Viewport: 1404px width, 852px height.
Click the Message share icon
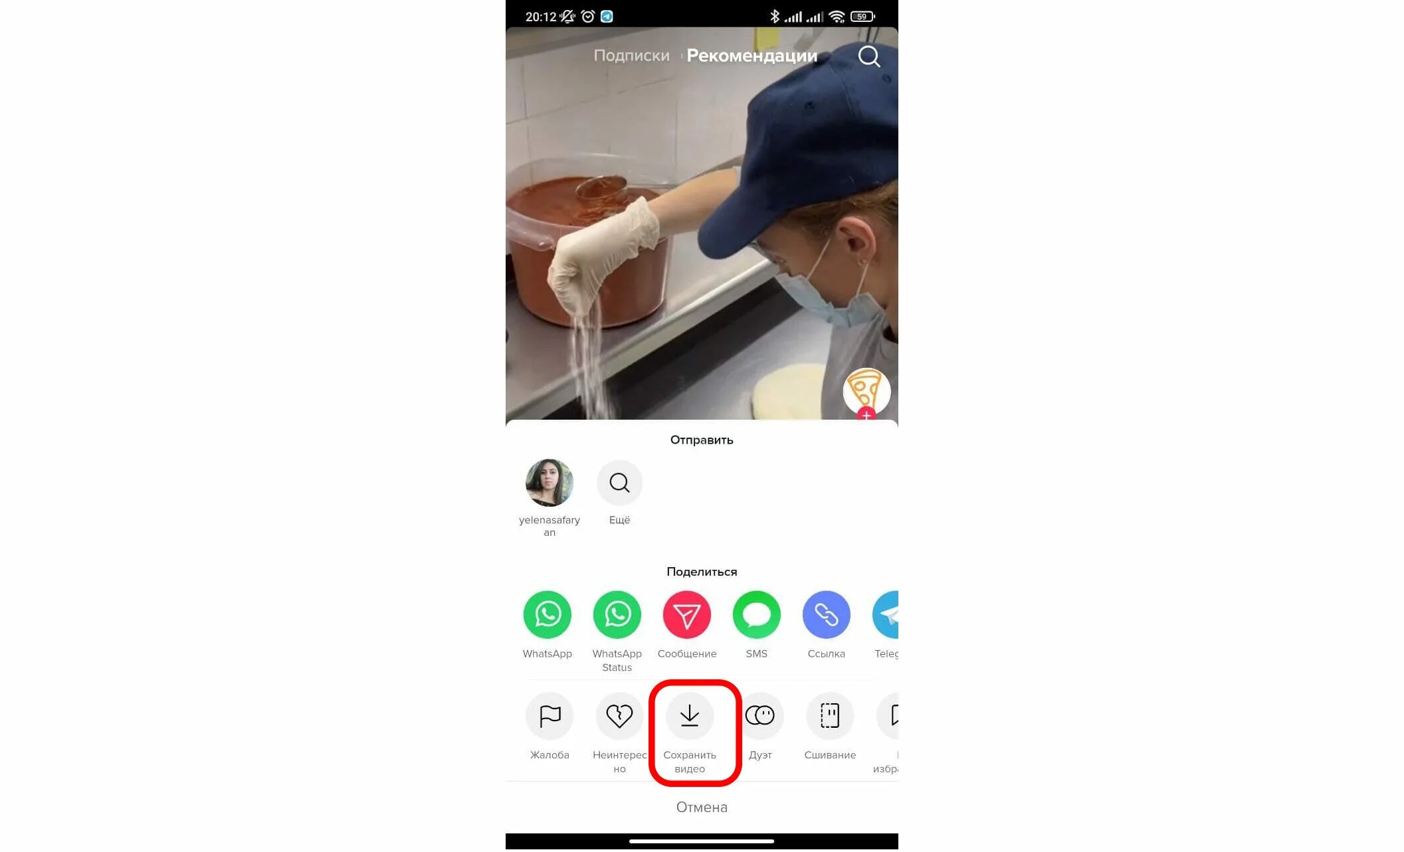pos(686,614)
